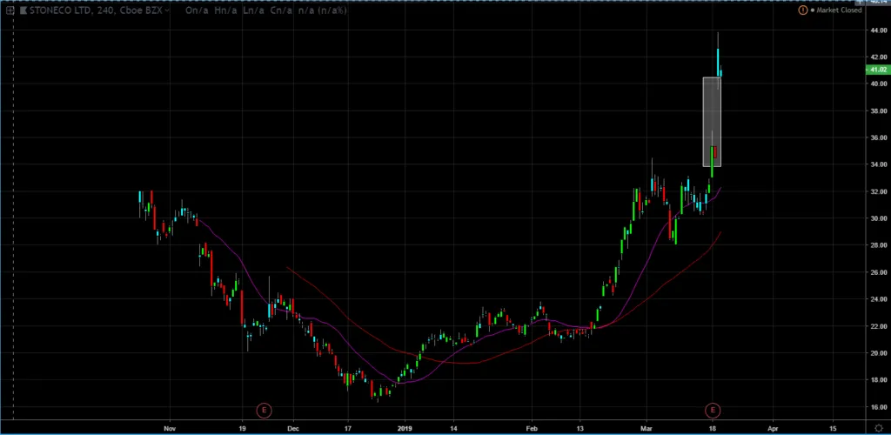Screen dimensions: 891x435
Task: Click the flag icon before STONECO LTD
Action: click(x=22, y=10)
